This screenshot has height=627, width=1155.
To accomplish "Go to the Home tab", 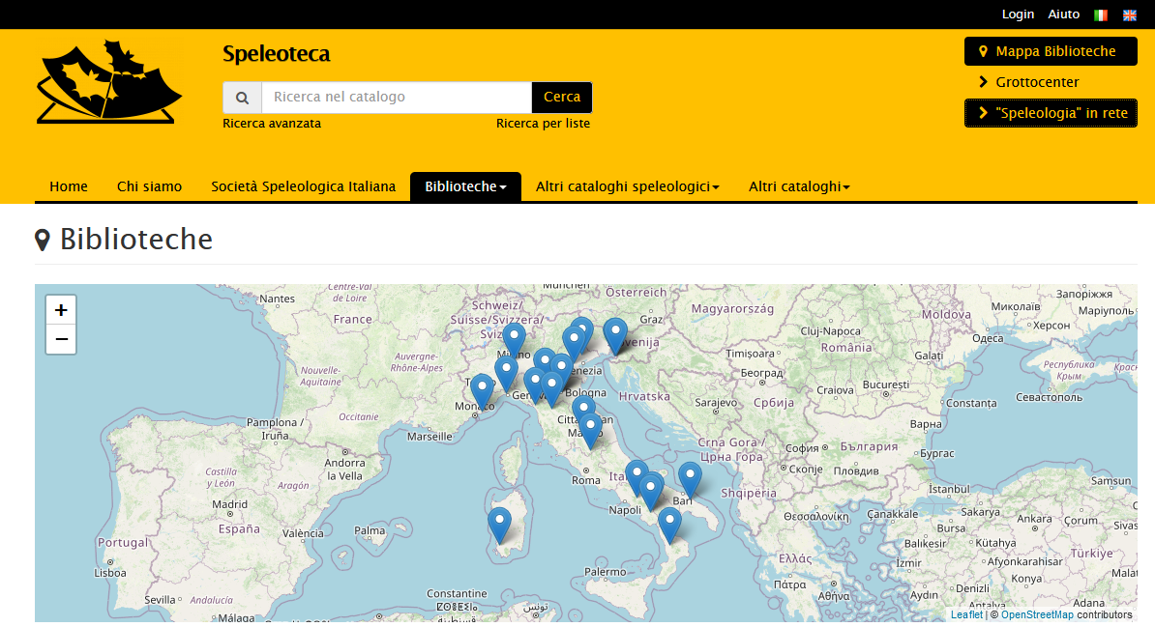I will (69, 186).
